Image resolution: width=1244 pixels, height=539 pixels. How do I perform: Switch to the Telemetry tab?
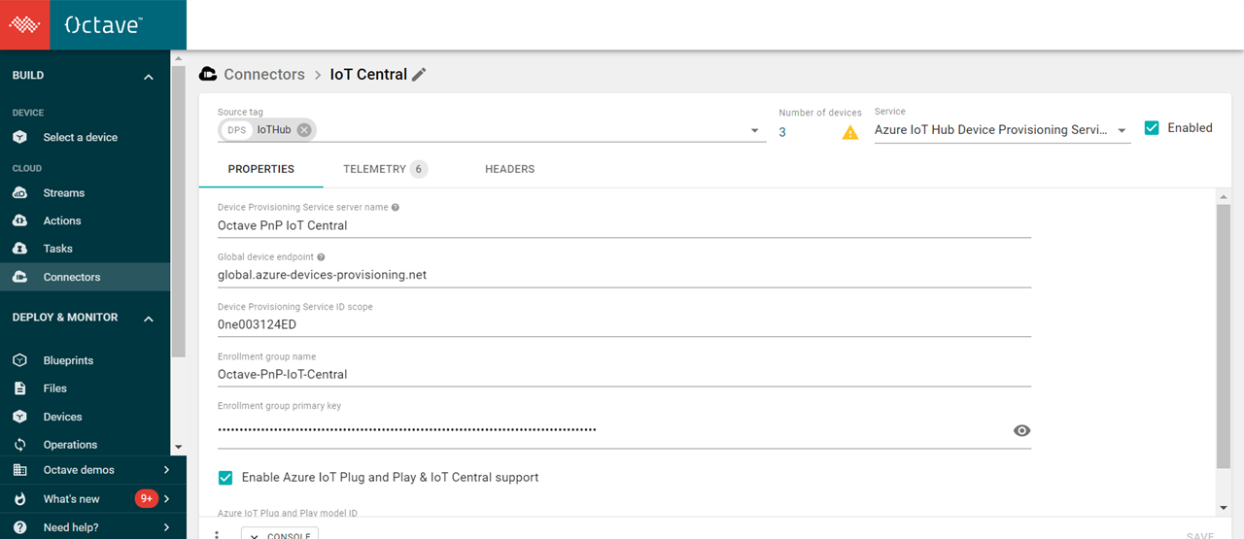tap(385, 169)
